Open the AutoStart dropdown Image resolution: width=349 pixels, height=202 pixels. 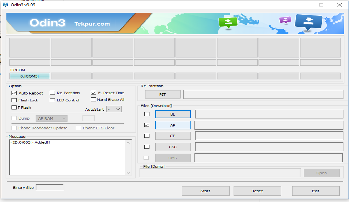(x=114, y=109)
